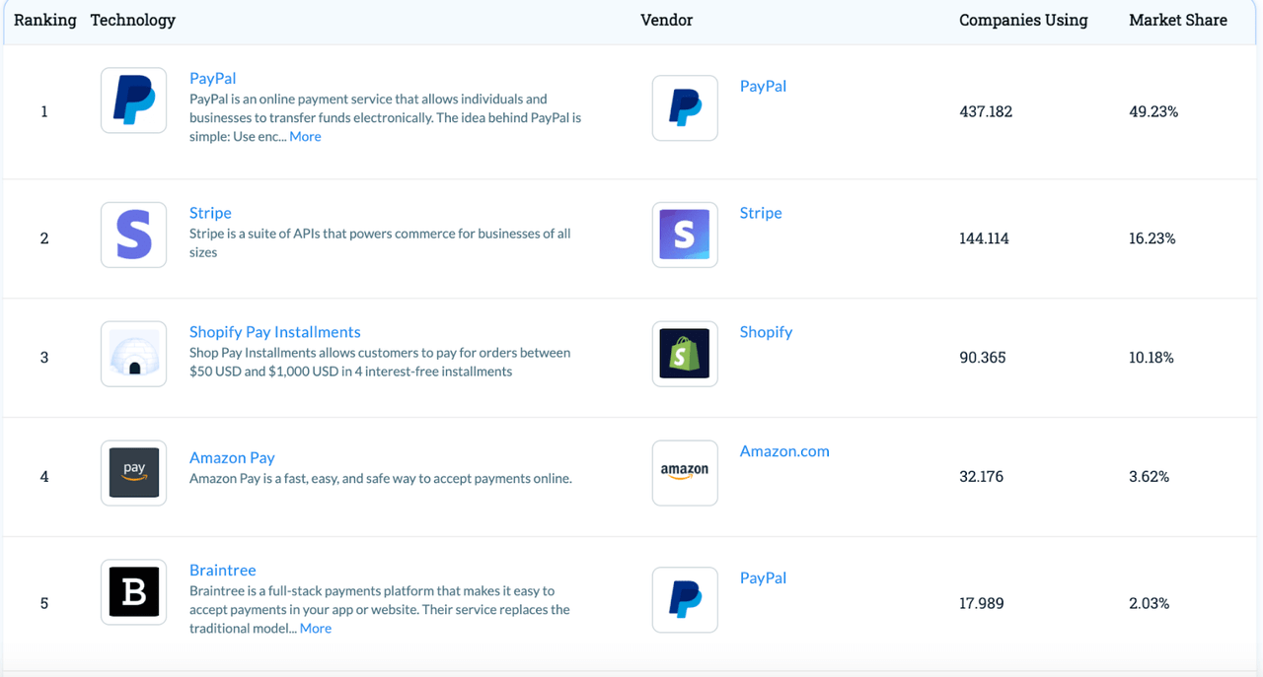1263x677 pixels.
Task: Select the 32.176 companies value
Action: 982,477
